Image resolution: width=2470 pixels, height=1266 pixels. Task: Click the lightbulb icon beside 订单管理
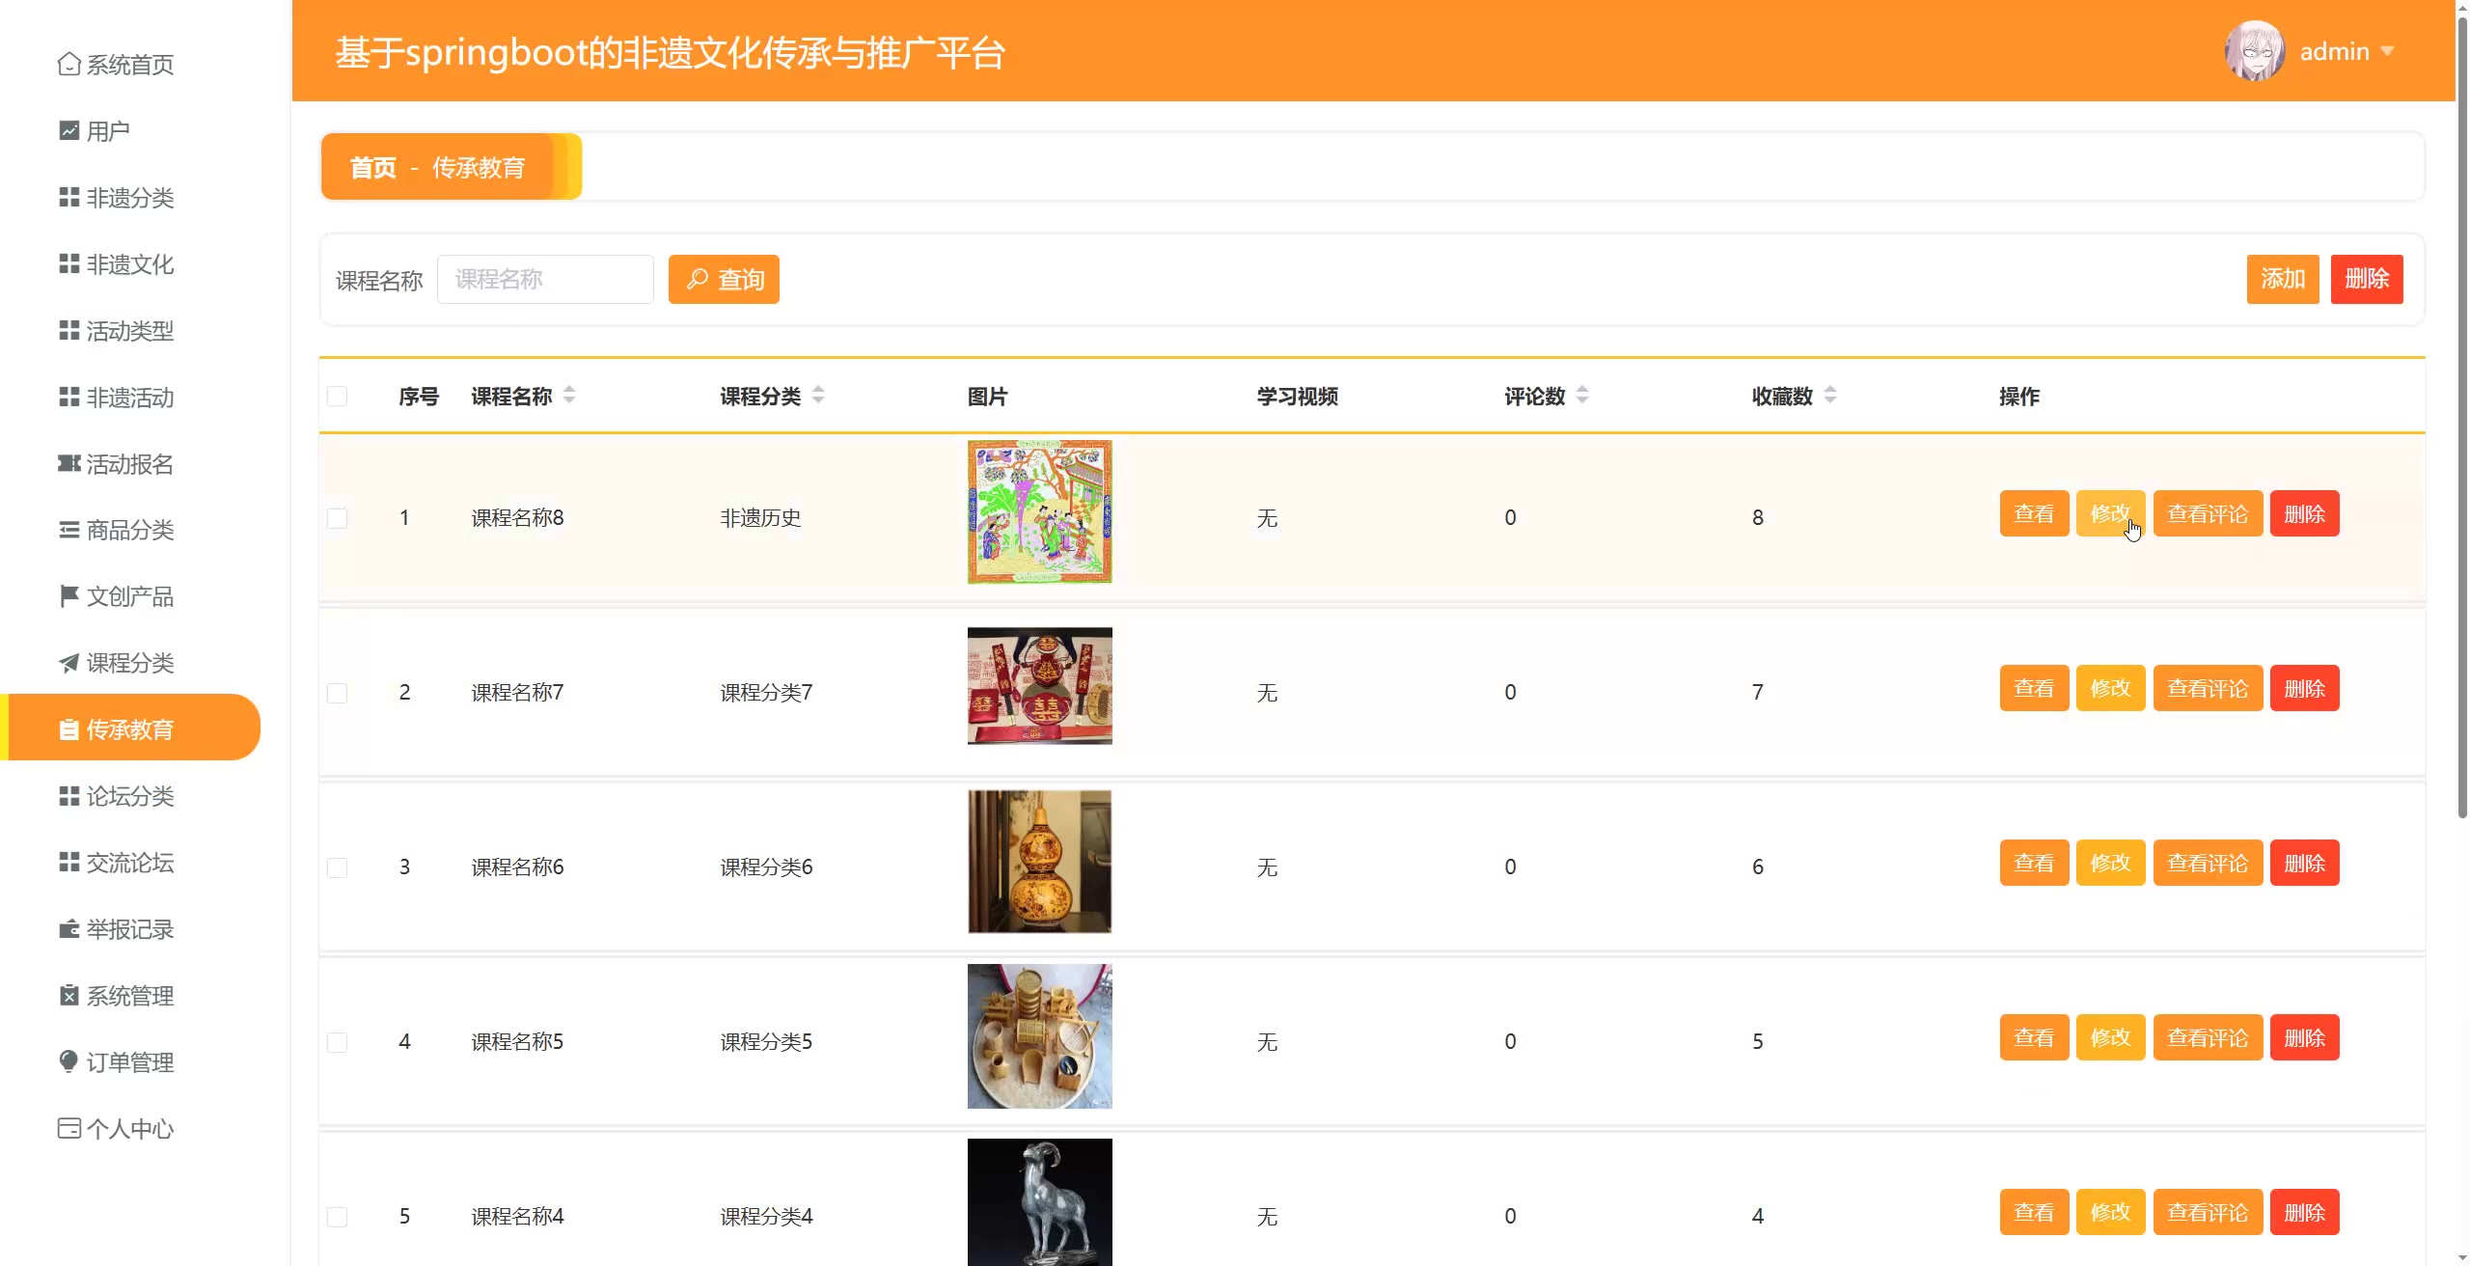(69, 1061)
